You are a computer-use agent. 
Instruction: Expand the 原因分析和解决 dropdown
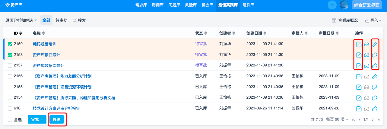tap(21, 20)
